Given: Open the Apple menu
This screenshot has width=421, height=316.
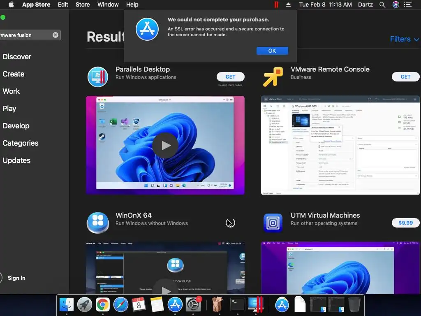Looking at the screenshot, I should pos(11,5).
